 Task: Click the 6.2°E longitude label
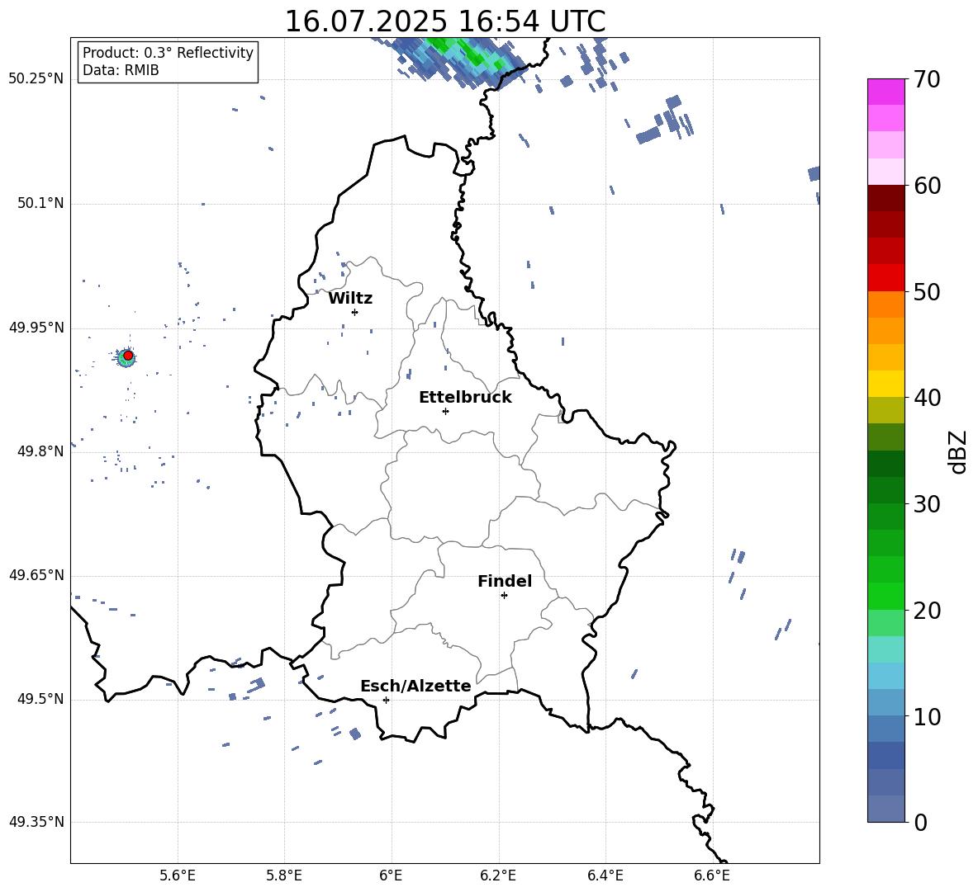[498, 875]
